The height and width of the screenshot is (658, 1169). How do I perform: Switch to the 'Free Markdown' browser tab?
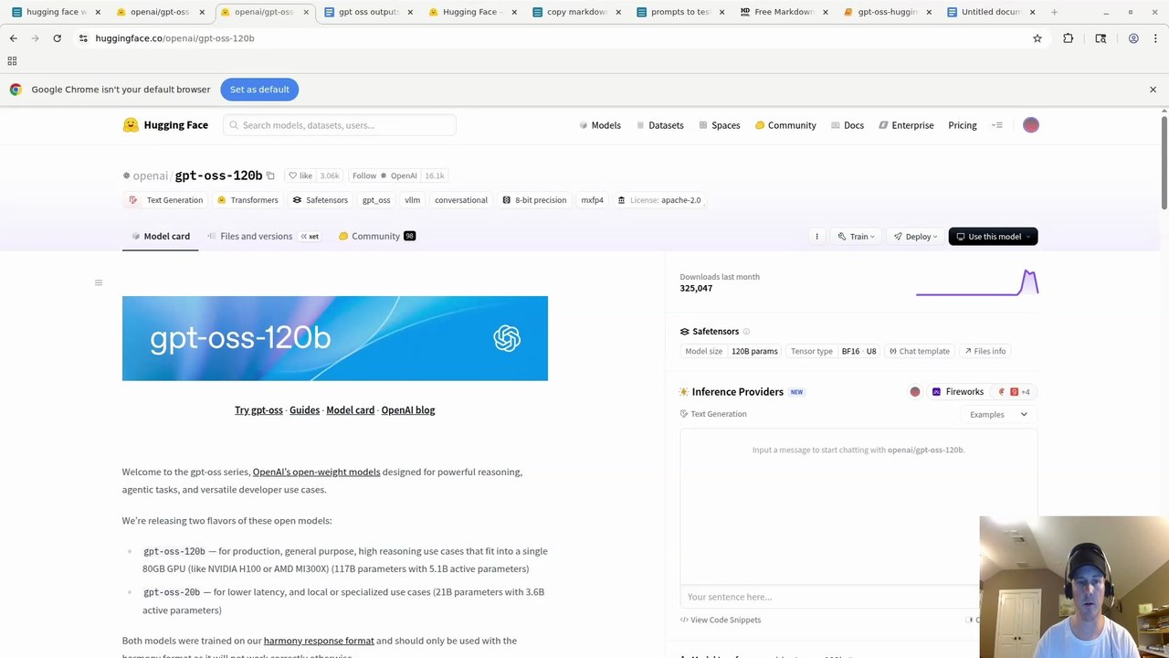click(x=782, y=12)
